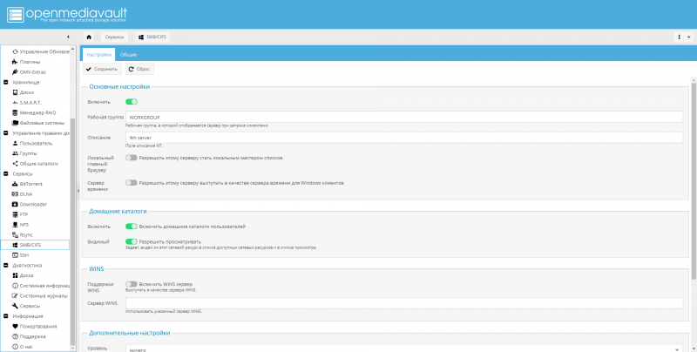Image resolution: width=697 pixels, height=352 pixels.
Task: Click the openmediavault logo
Action: click(67, 14)
